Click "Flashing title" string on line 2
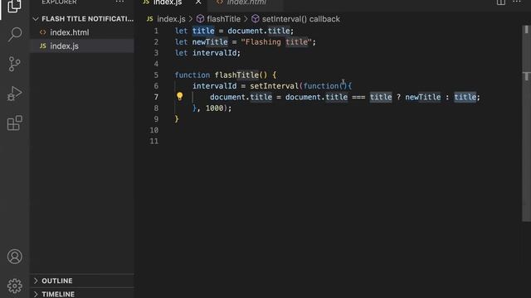The image size is (531, 298). 276,42
